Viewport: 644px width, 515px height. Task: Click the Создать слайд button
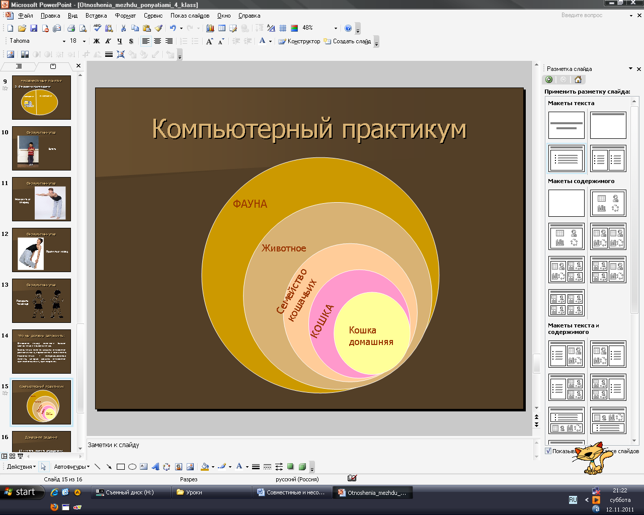coord(347,41)
